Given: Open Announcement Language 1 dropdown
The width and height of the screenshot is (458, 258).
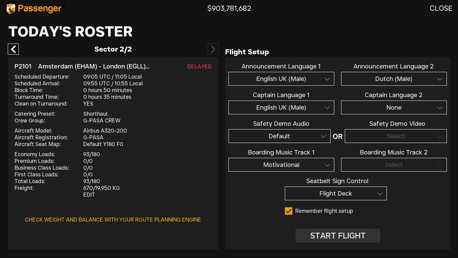Looking at the screenshot, I should (x=281, y=79).
